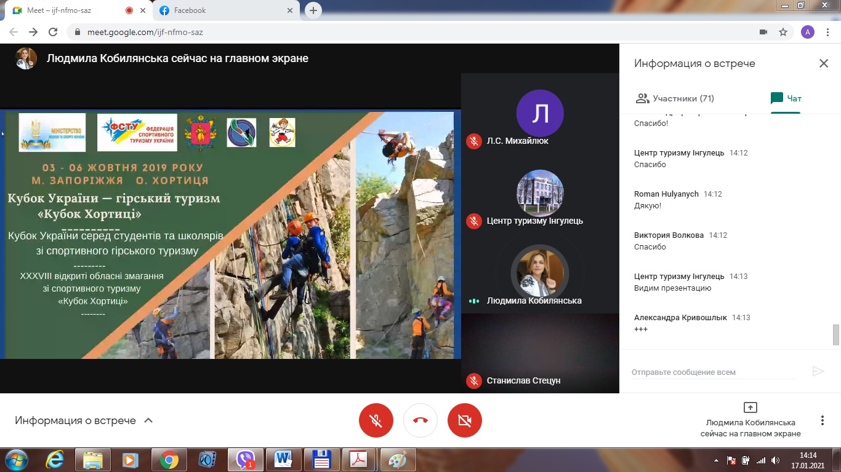Open a new browser tab
Screen dimensions: 841x472
[313, 10]
